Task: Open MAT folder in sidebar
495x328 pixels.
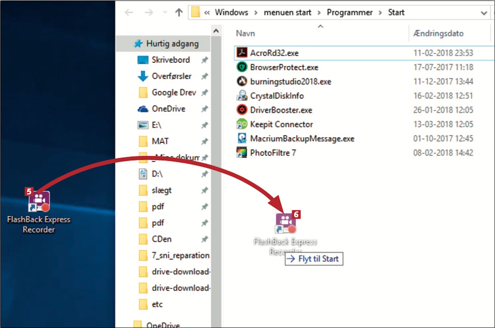Action: pos(160,141)
